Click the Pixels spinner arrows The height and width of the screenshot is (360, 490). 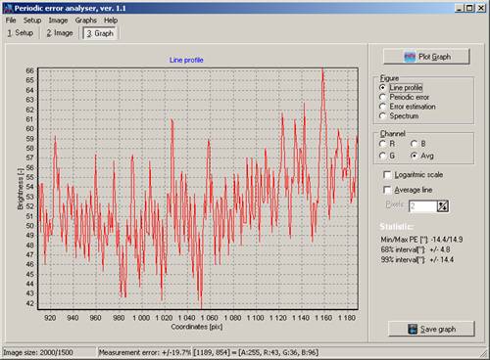click(x=443, y=206)
